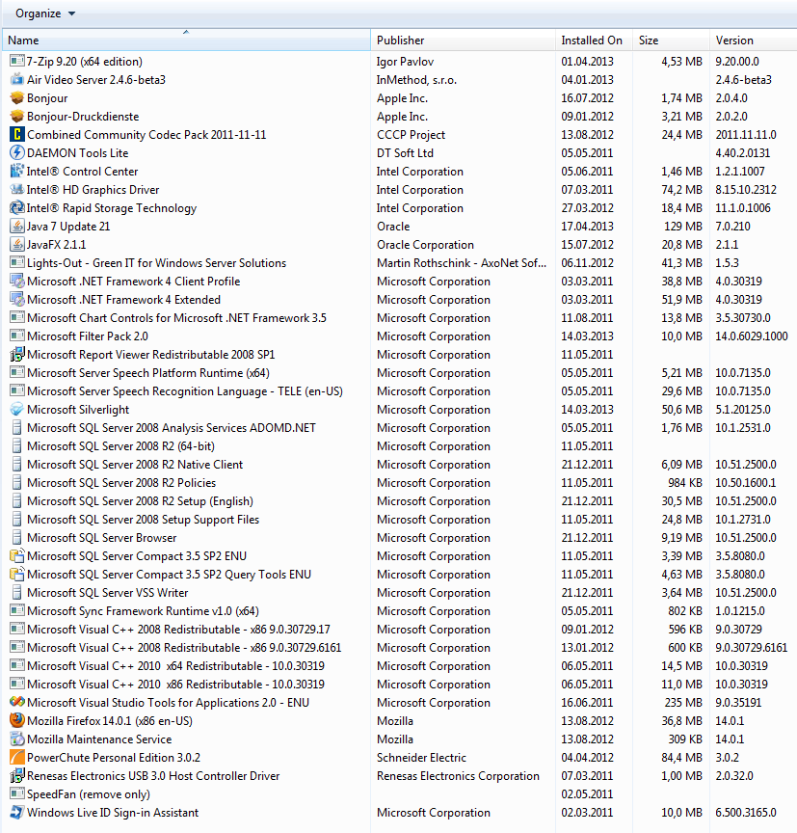This screenshot has width=797, height=833.
Task: Select SpeedFan (remove only) entry
Action: click(x=89, y=794)
